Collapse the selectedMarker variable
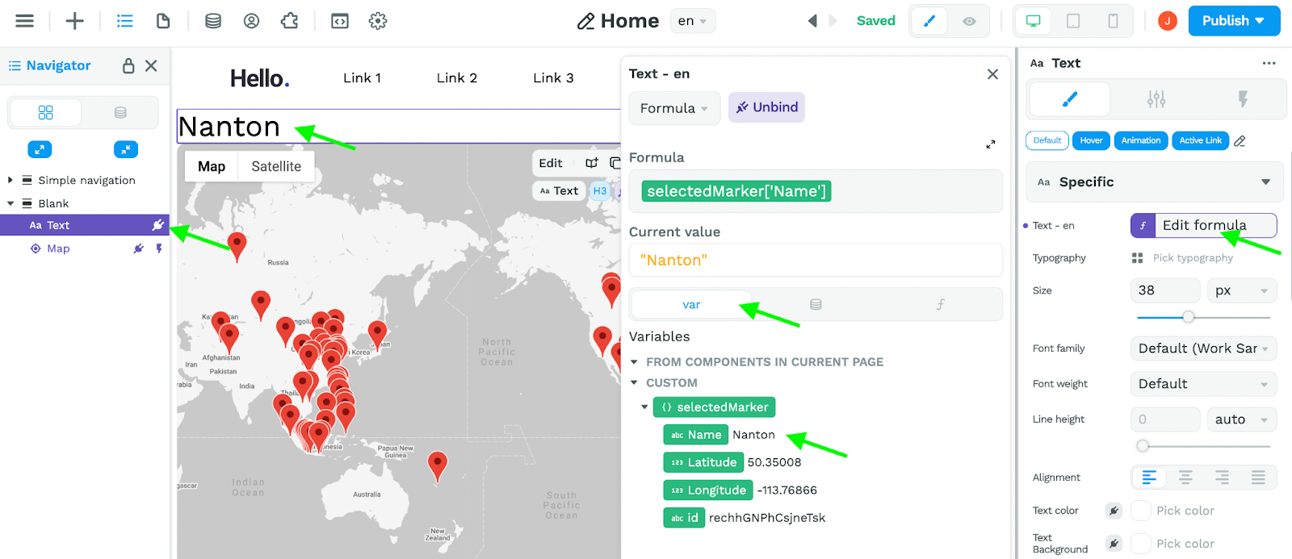 click(644, 407)
